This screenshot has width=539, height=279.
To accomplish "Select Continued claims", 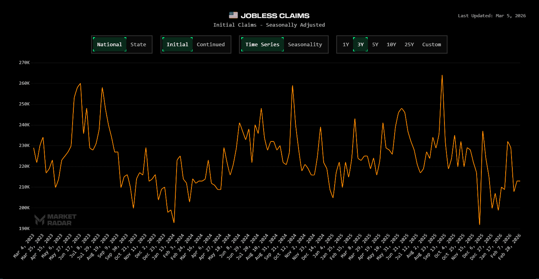I will pos(211,44).
